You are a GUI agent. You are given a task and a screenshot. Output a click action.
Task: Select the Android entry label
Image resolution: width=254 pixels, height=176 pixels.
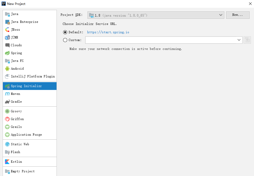tap(17, 69)
